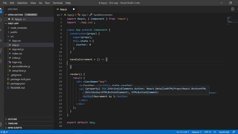Open the Run menu
Image resolution: width=238 pixels, height=134 pixels.
coord(47,3)
